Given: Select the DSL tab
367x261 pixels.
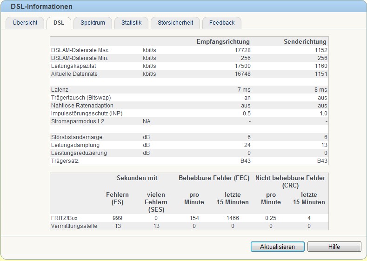Looking at the screenshot, I should tap(59, 23).
